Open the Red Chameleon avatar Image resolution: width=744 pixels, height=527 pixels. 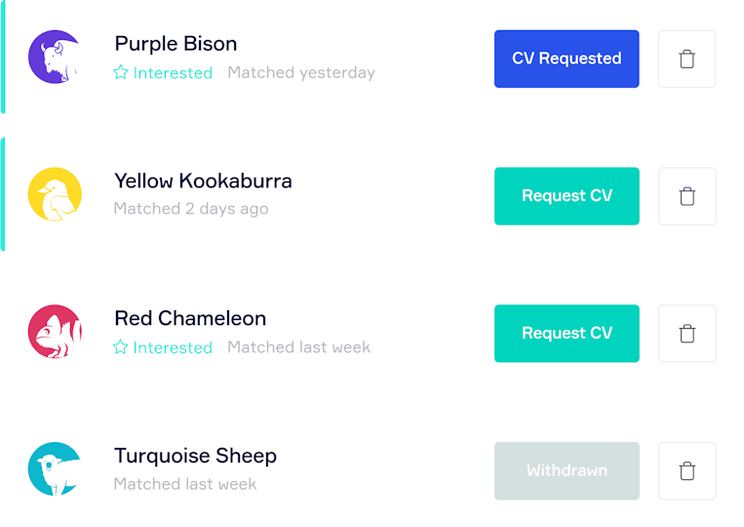tap(55, 332)
